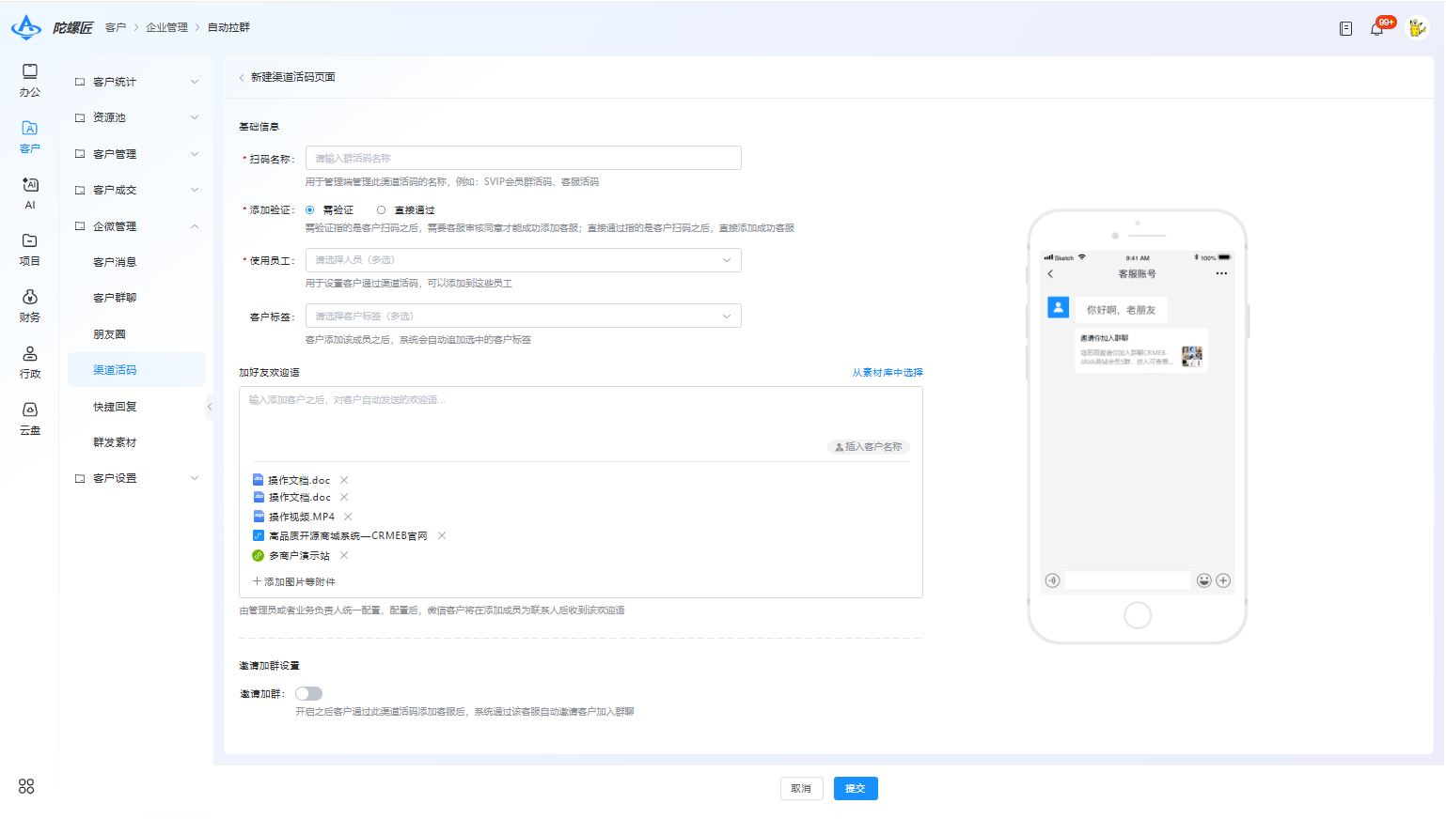Open the apps grid icon at bottom left
Image resolution: width=1446 pixels, height=819 pixels.
(26, 786)
